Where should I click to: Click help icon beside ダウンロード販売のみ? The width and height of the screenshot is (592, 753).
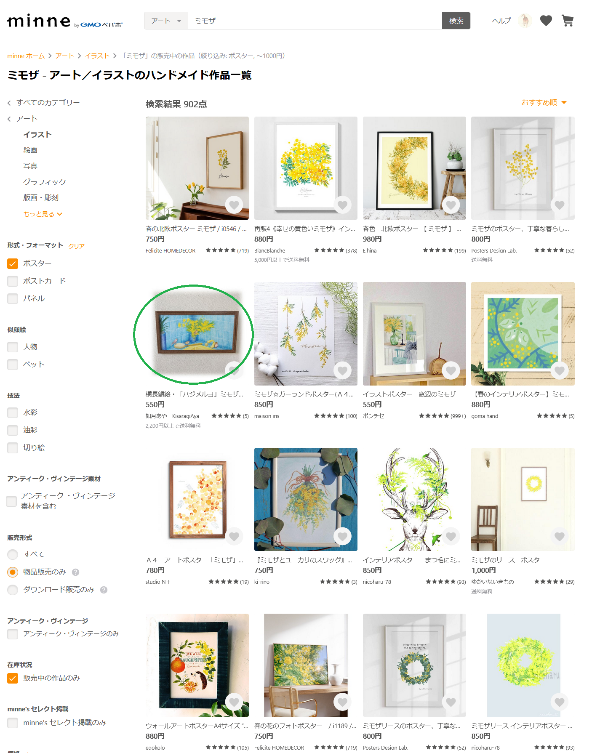[104, 590]
